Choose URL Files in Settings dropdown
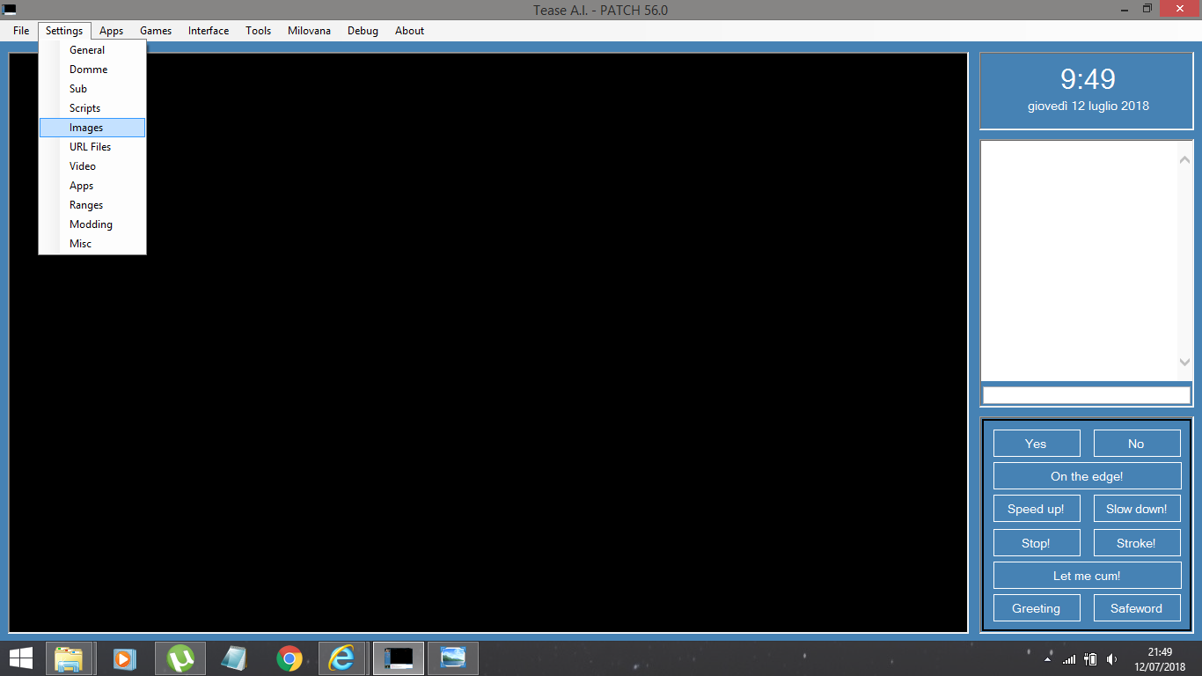This screenshot has height=676, width=1202. pos(92,147)
